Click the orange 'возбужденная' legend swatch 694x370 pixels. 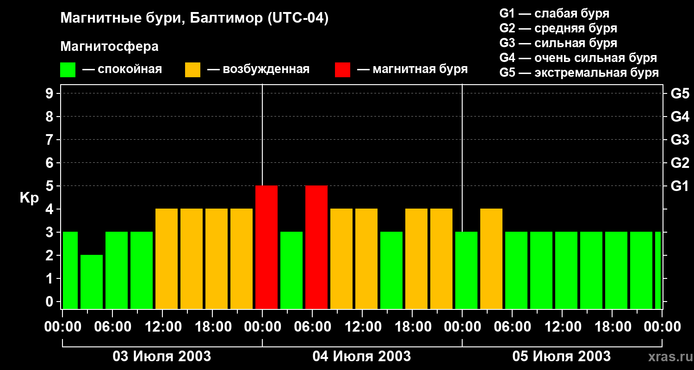coord(192,70)
